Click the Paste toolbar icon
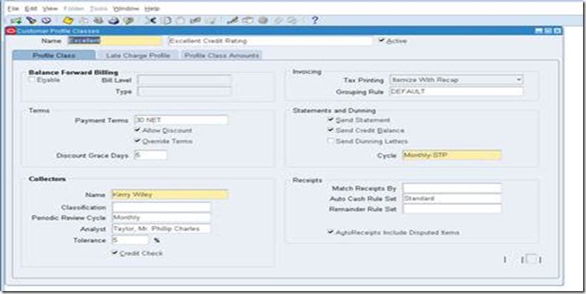The image size is (586, 294). [x=181, y=21]
